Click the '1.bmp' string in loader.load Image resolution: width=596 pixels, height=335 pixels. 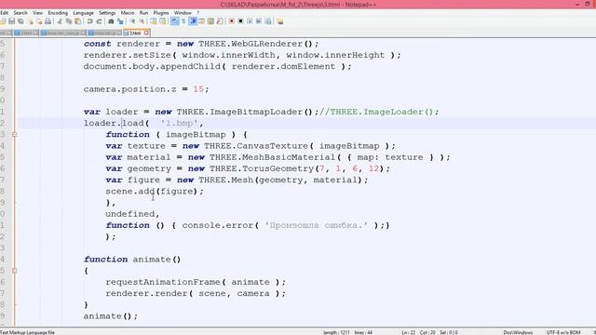(180, 123)
